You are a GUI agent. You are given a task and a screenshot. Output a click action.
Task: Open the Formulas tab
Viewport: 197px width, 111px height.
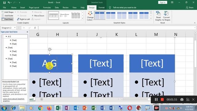click(x=47, y=7)
